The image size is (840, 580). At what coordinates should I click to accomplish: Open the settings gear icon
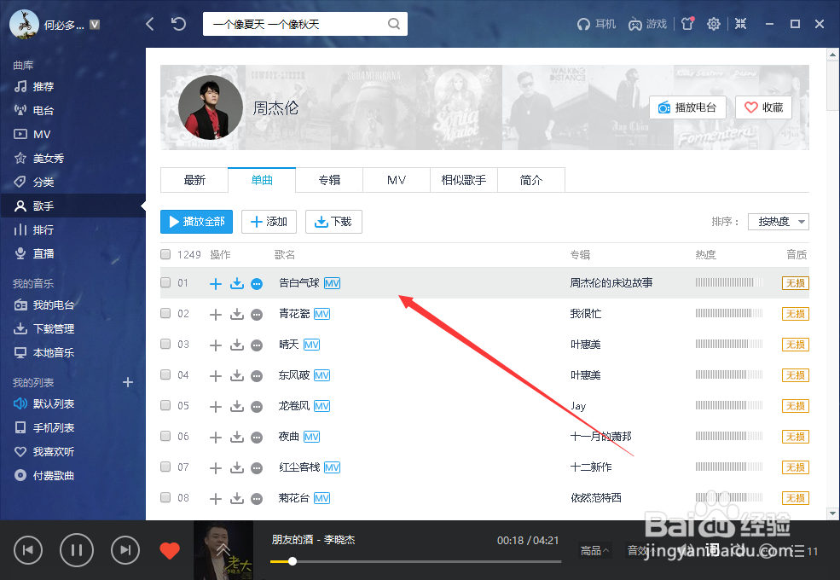tap(714, 23)
